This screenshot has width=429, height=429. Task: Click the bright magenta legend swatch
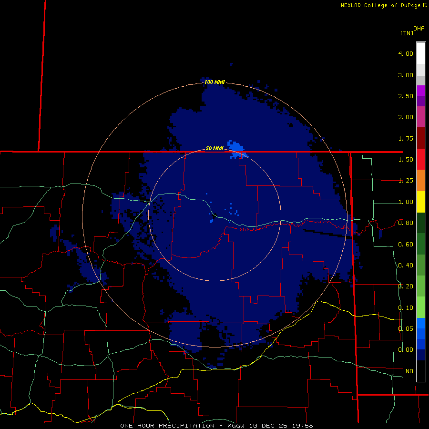[421, 91]
